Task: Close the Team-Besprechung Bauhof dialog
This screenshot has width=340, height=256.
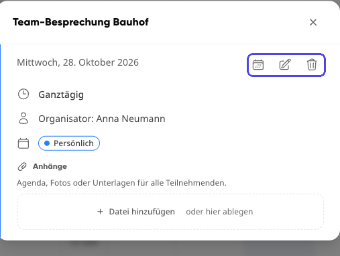Action: (313, 22)
